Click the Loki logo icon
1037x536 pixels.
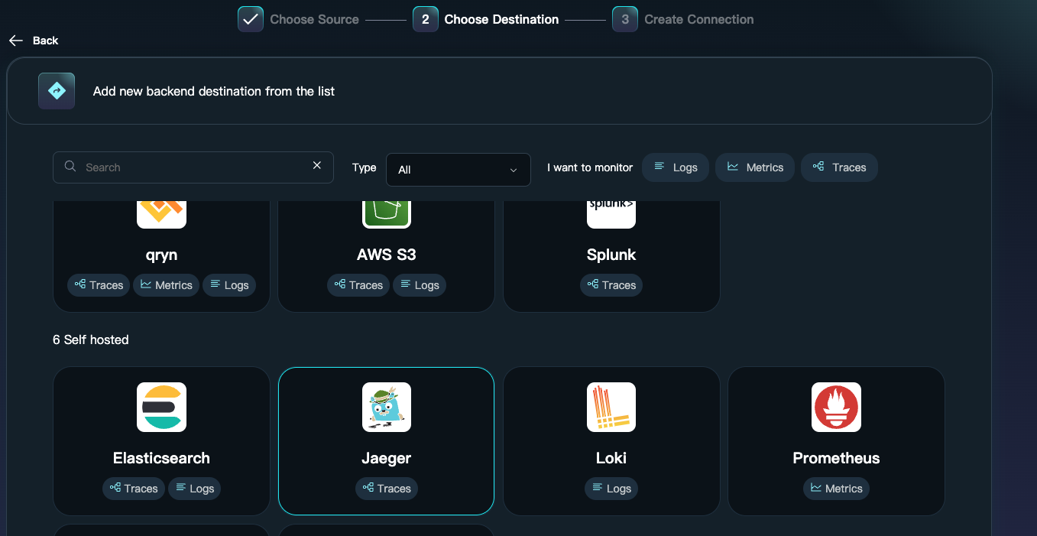[611, 407]
